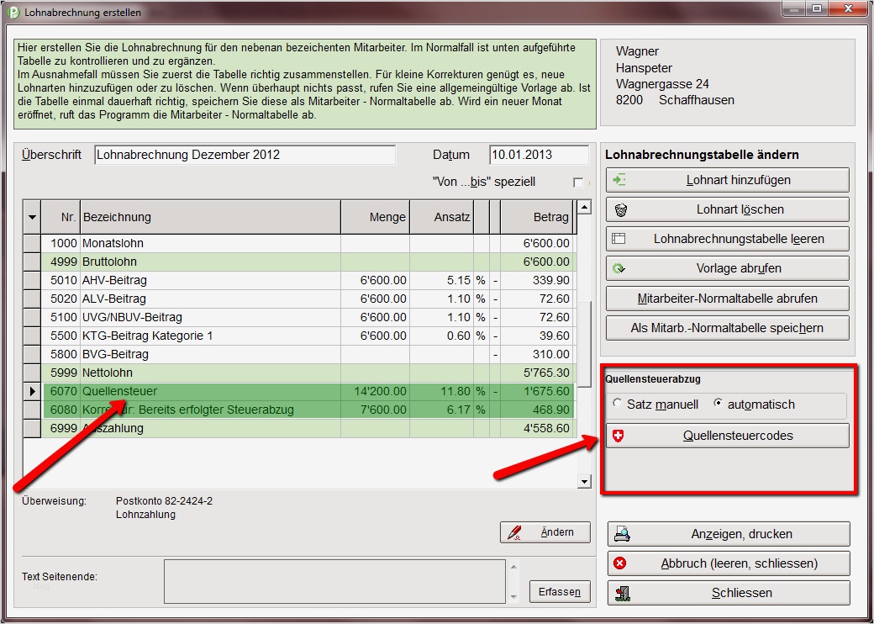
Task: Click the Lohnart hinzufügen button label
Action: [x=738, y=180]
